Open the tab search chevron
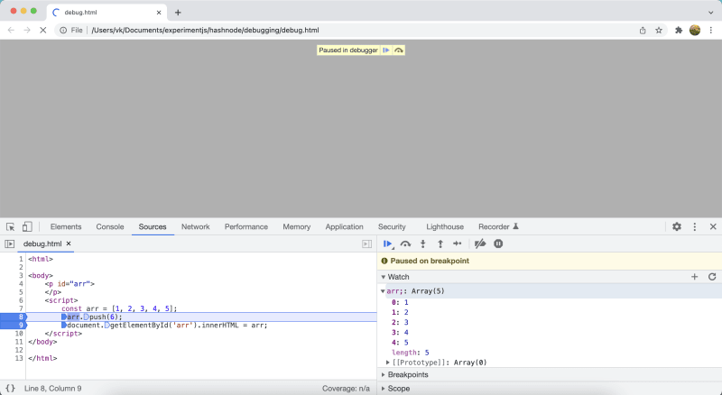This screenshot has width=722, height=395. point(710,13)
